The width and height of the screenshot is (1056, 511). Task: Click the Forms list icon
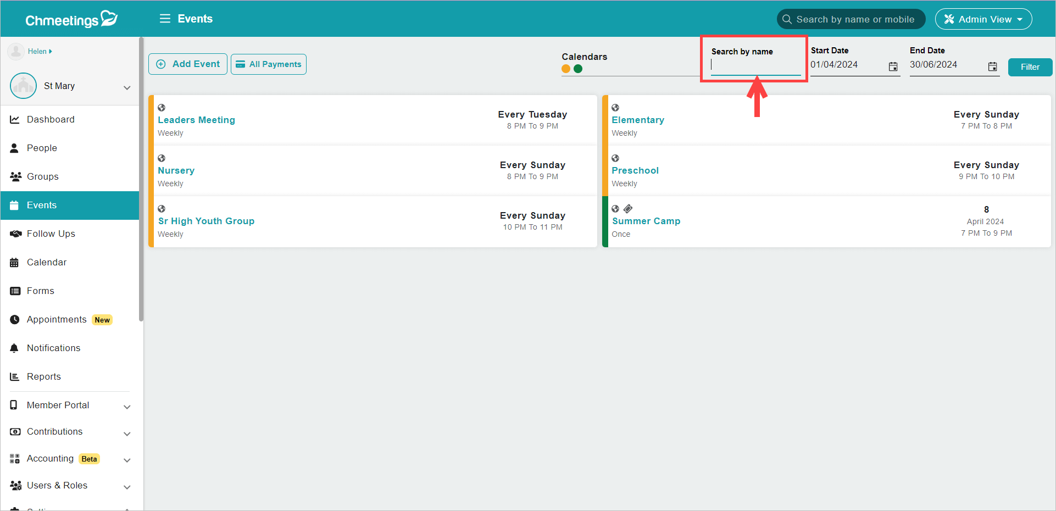tap(15, 291)
